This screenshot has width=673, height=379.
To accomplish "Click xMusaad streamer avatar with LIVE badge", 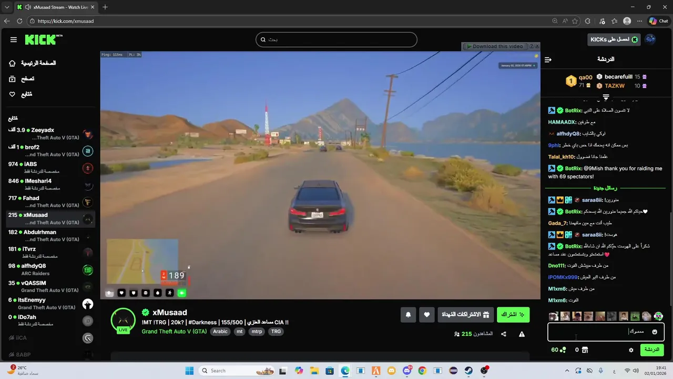I will 123,321.
